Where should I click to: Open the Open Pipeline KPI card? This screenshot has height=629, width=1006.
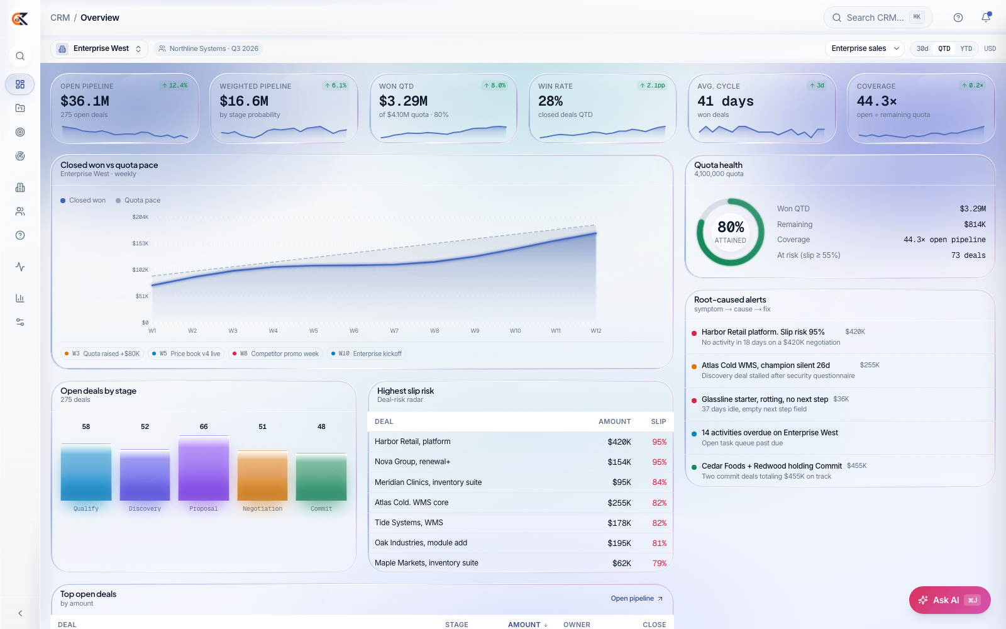125,109
